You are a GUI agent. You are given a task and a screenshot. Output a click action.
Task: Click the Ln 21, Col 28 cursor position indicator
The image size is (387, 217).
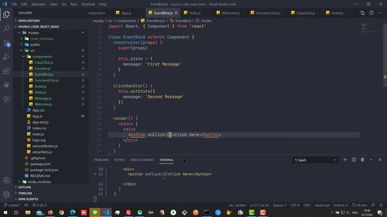(x=259, y=205)
